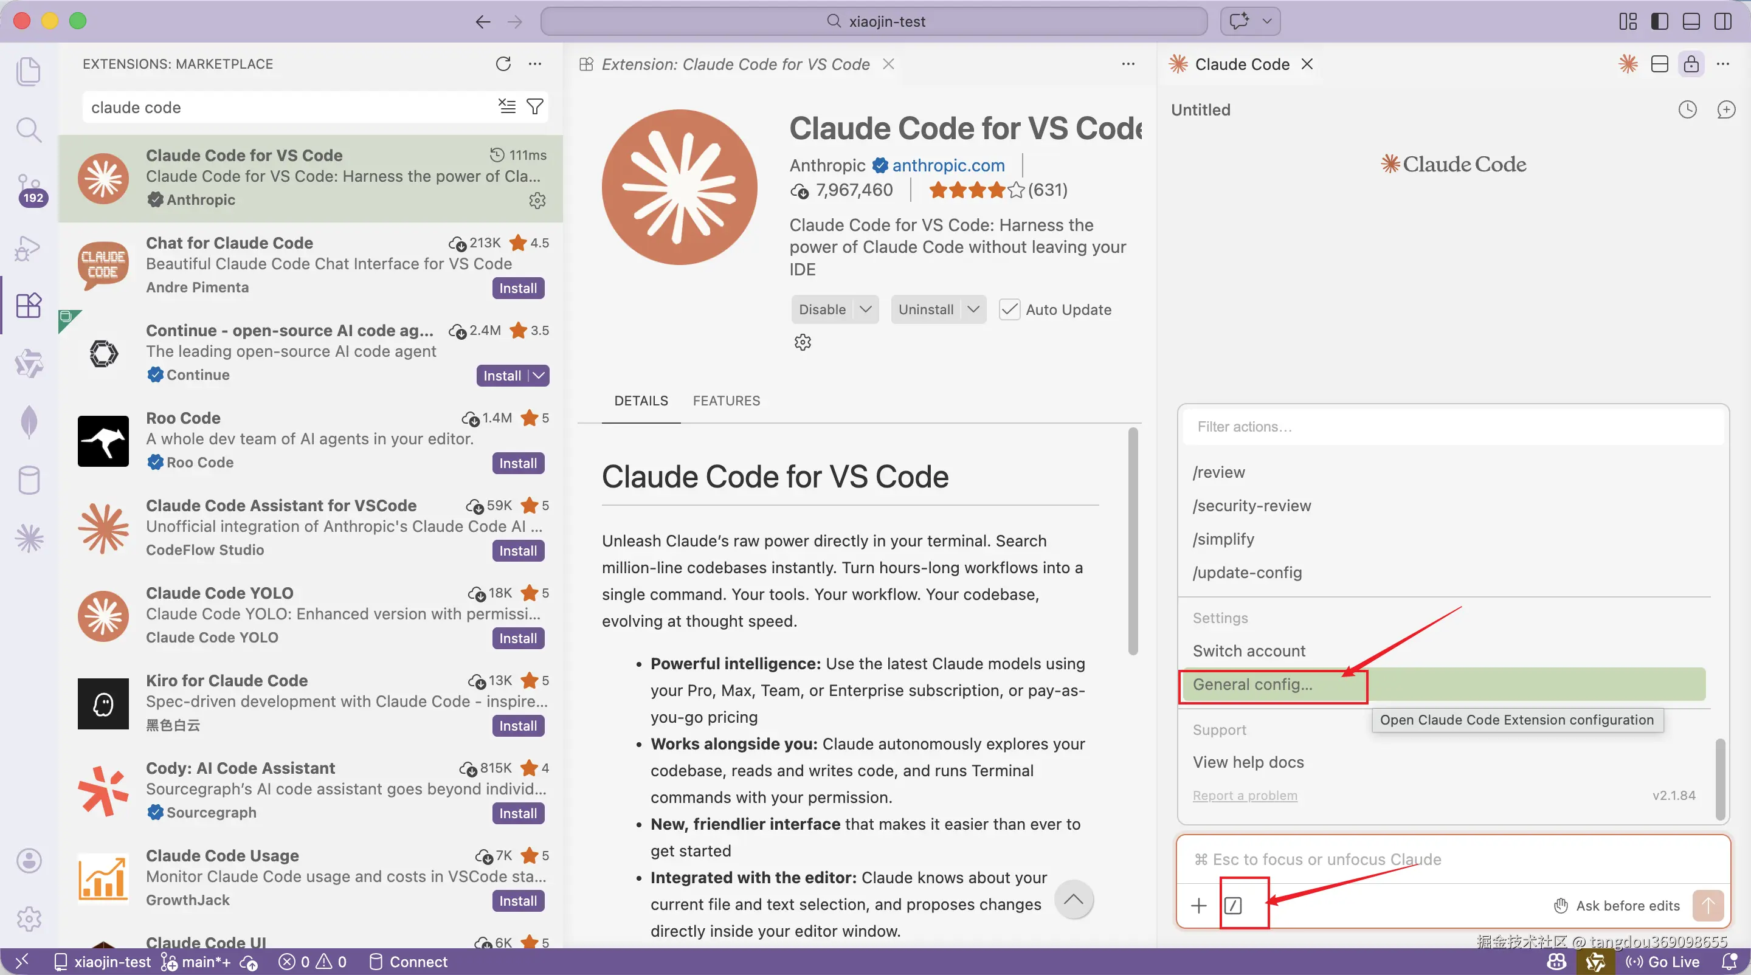Click the filter extensions funnel icon

point(535,106)
